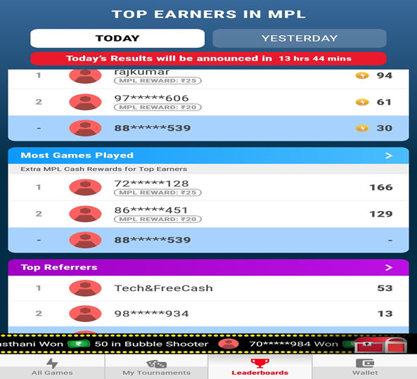The image size is (417, 379).
Task: Tap the coin icon next to 30
Action: (x=362, y=128)
